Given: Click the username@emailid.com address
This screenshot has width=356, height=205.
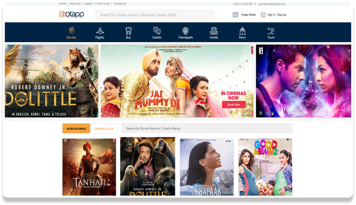Looking at the screenshot, I should (272, 4).
